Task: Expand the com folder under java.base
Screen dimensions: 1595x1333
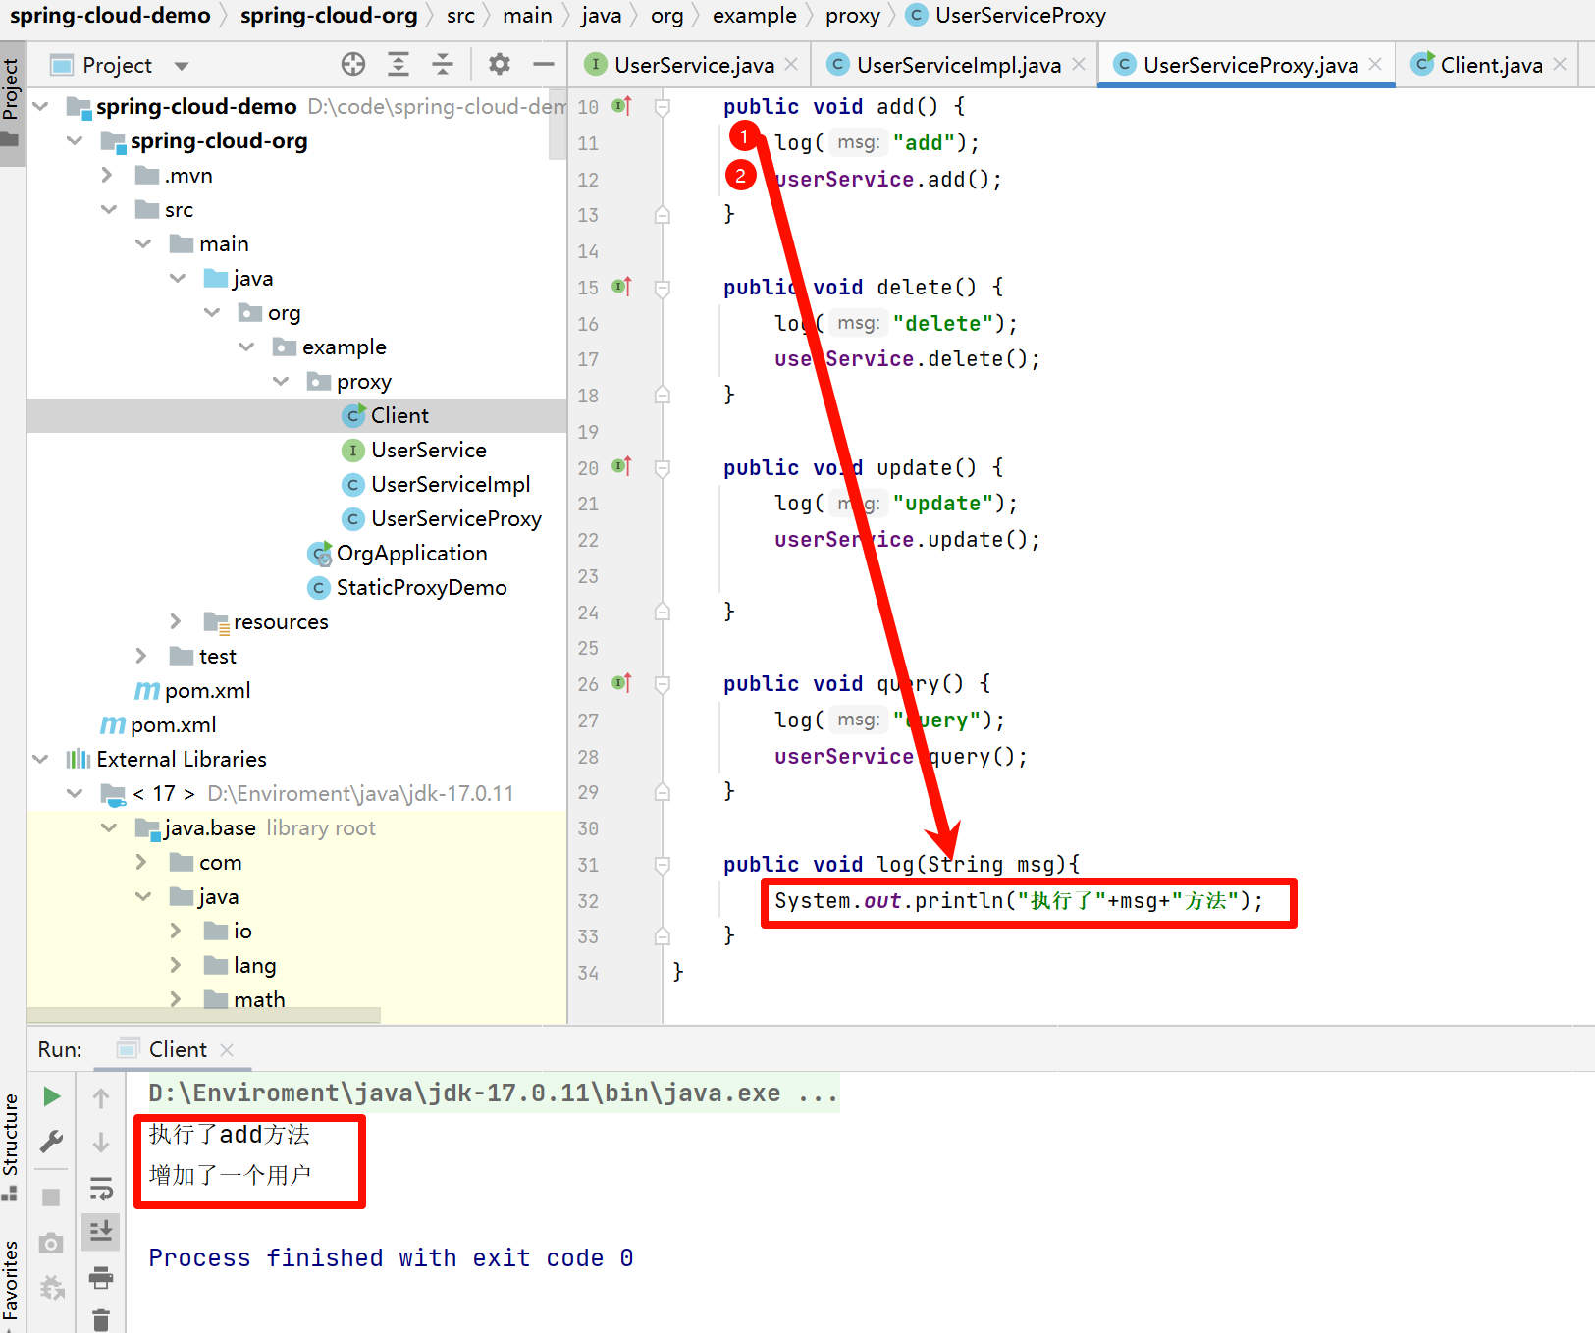Action: click(141, 862)
